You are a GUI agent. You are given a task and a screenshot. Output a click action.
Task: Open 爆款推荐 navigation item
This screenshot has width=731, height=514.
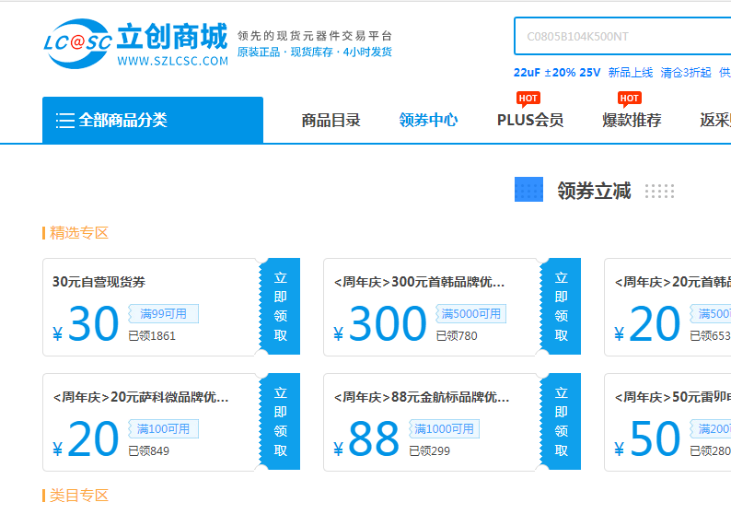click(x=632, y=121)
